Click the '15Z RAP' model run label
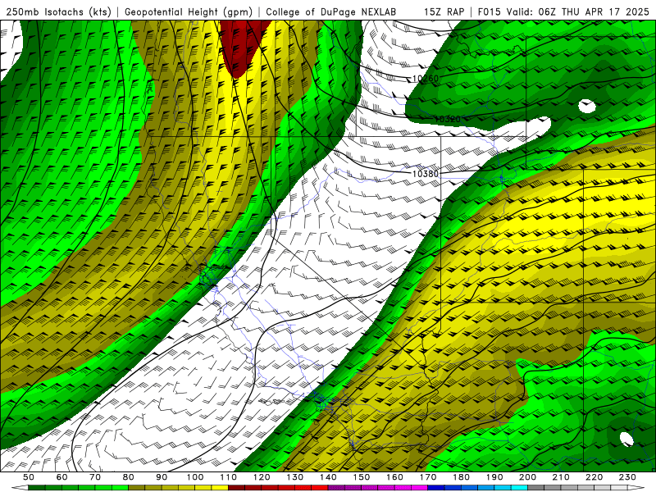 444,11
